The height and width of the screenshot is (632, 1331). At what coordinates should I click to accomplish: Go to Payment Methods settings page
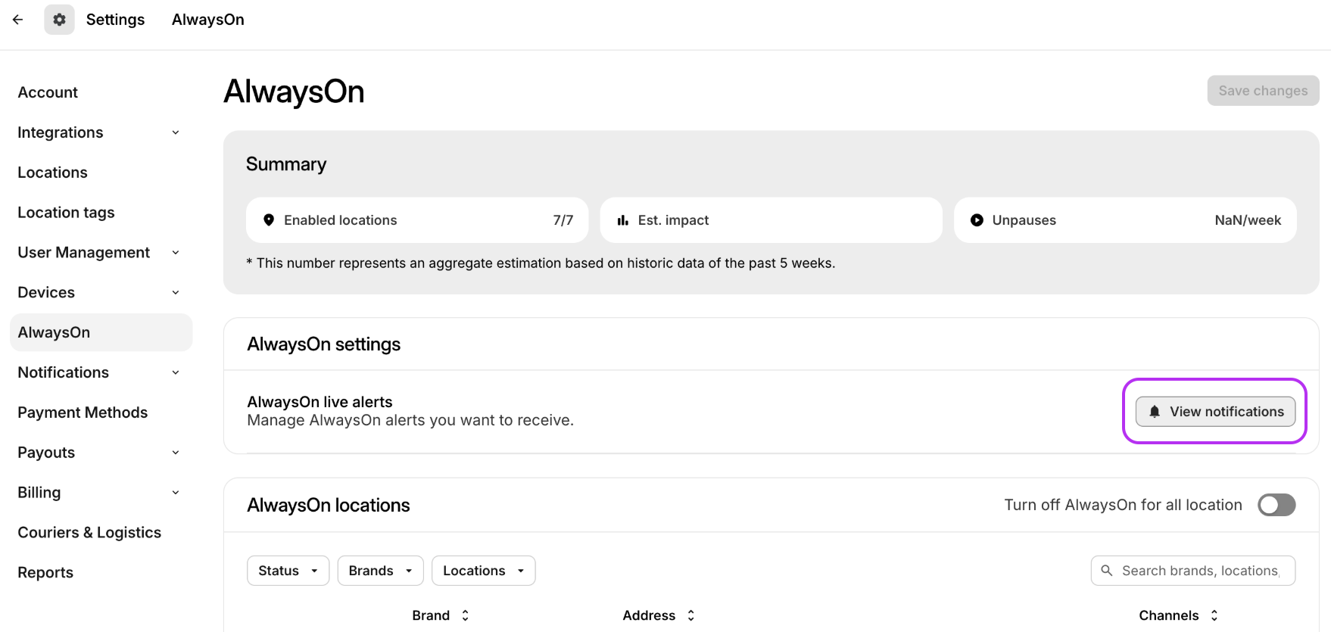(83, 413)
